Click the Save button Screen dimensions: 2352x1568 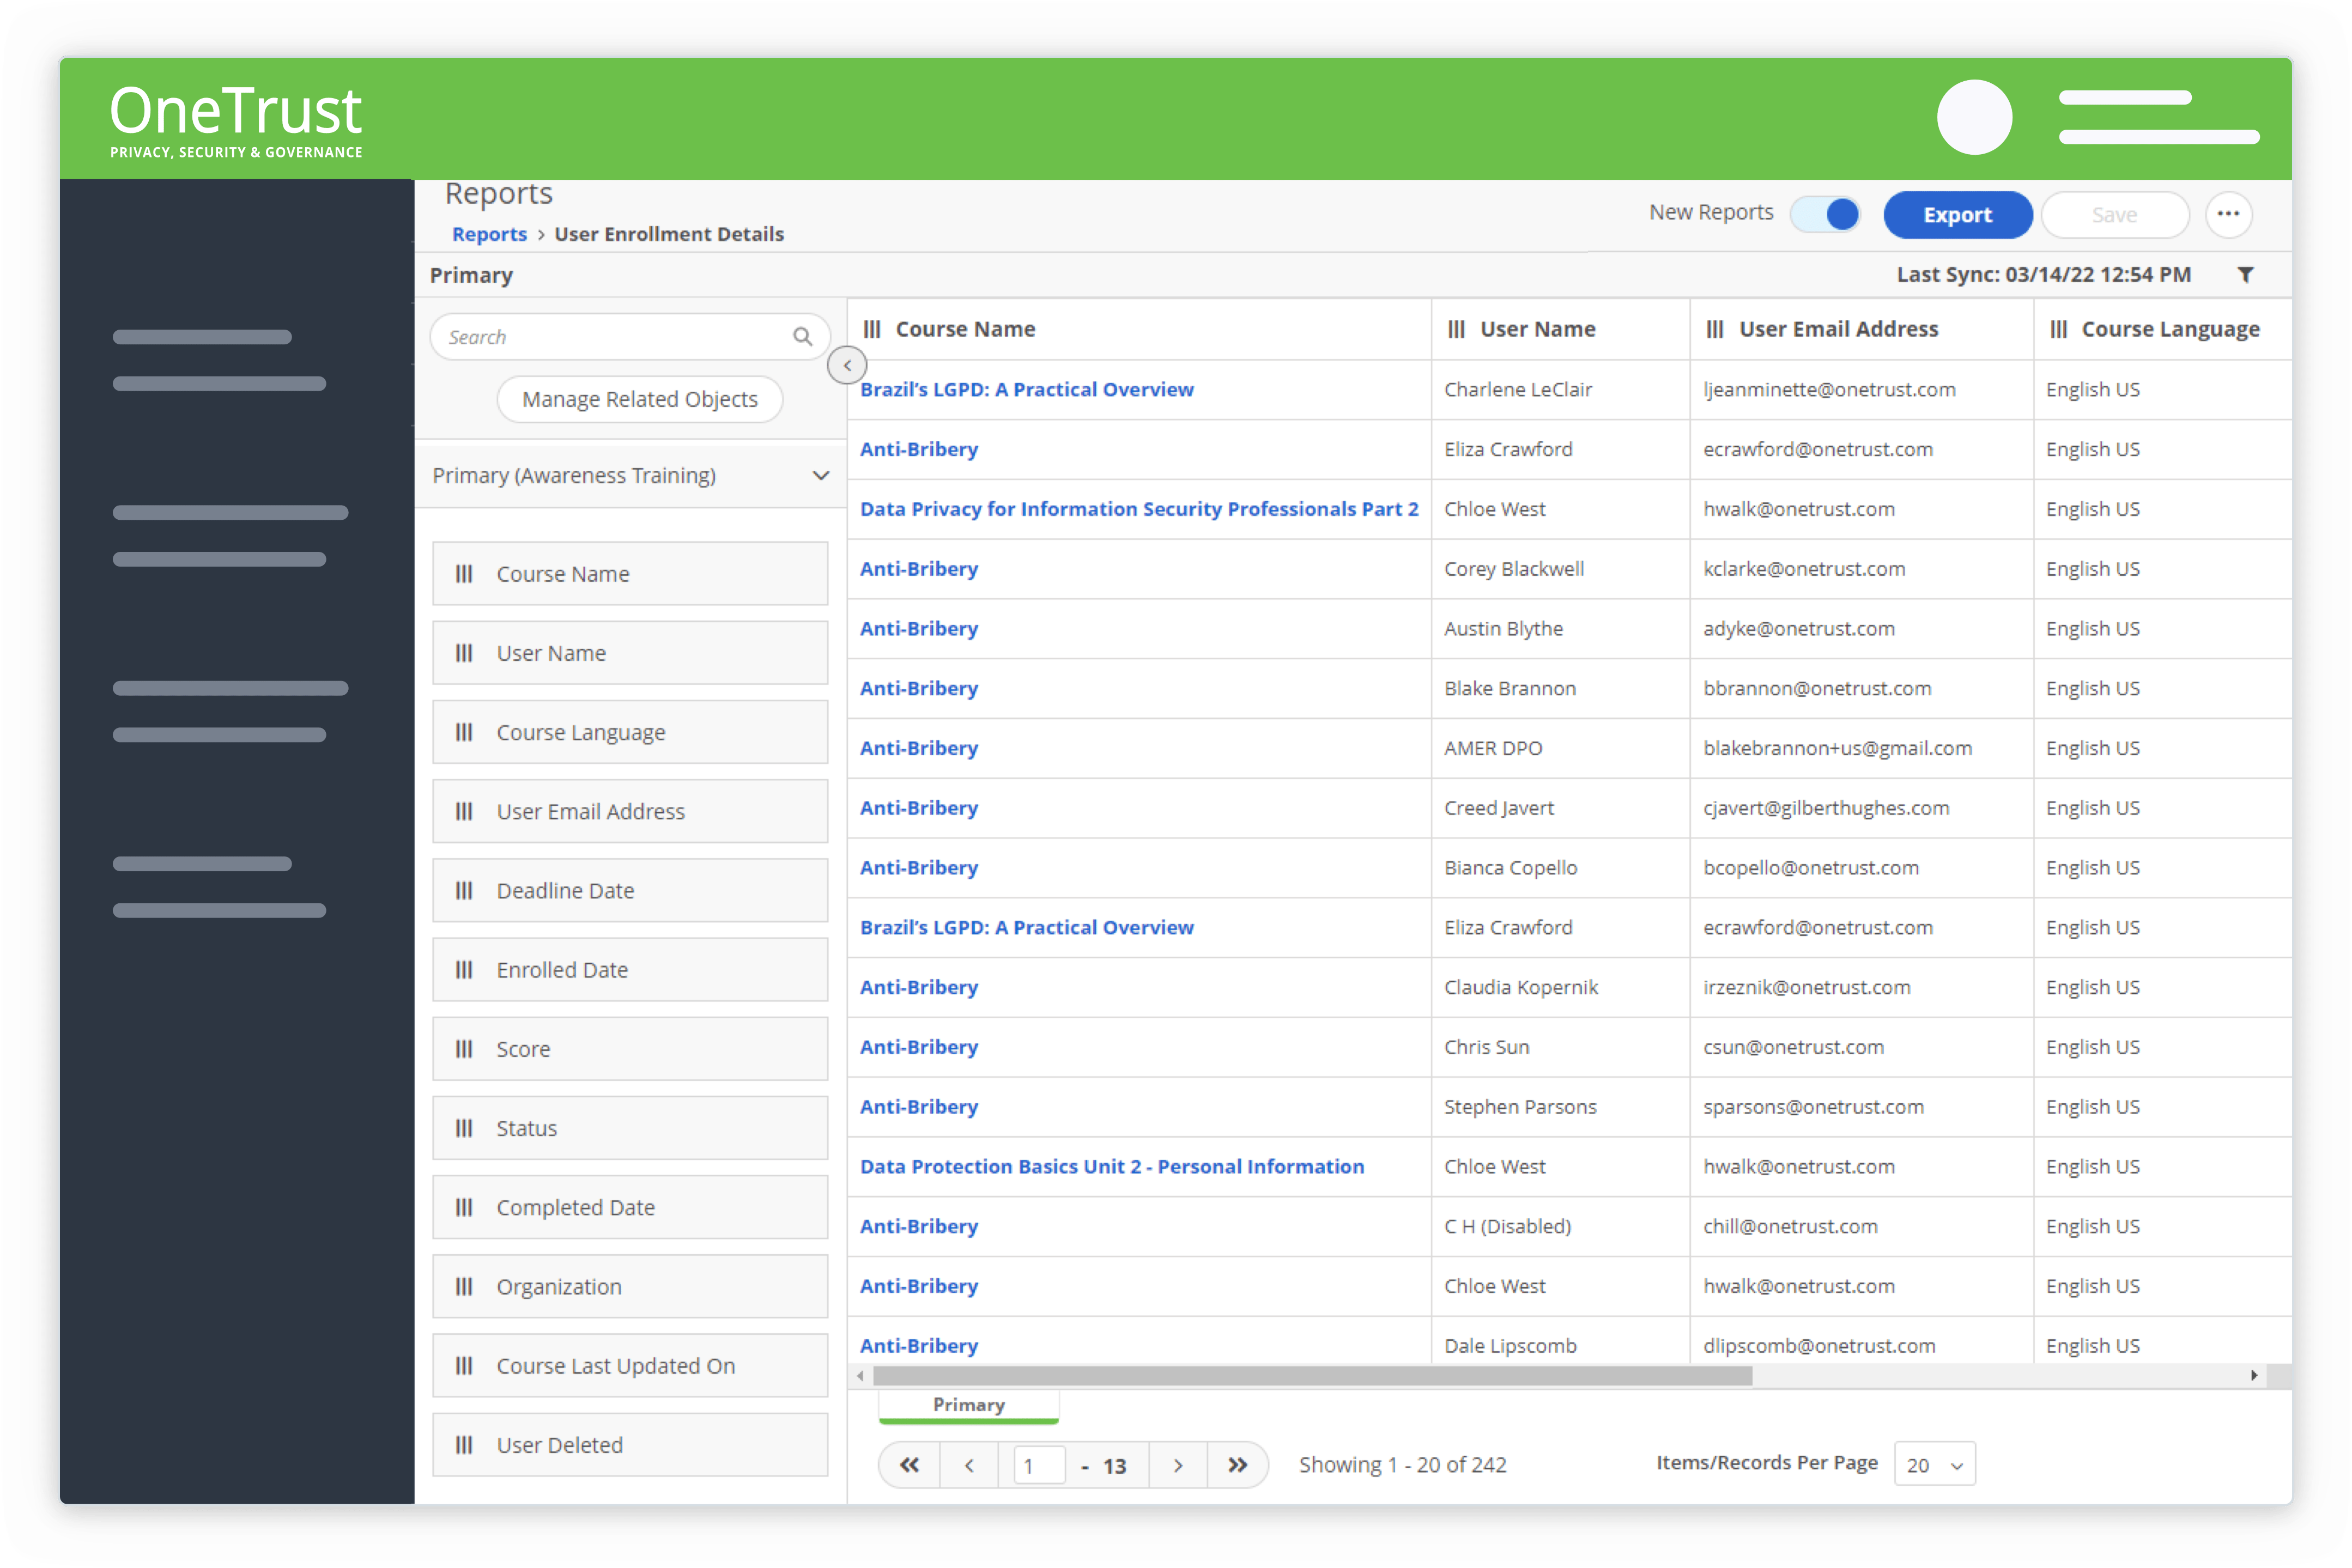(x=2114, y=214)
